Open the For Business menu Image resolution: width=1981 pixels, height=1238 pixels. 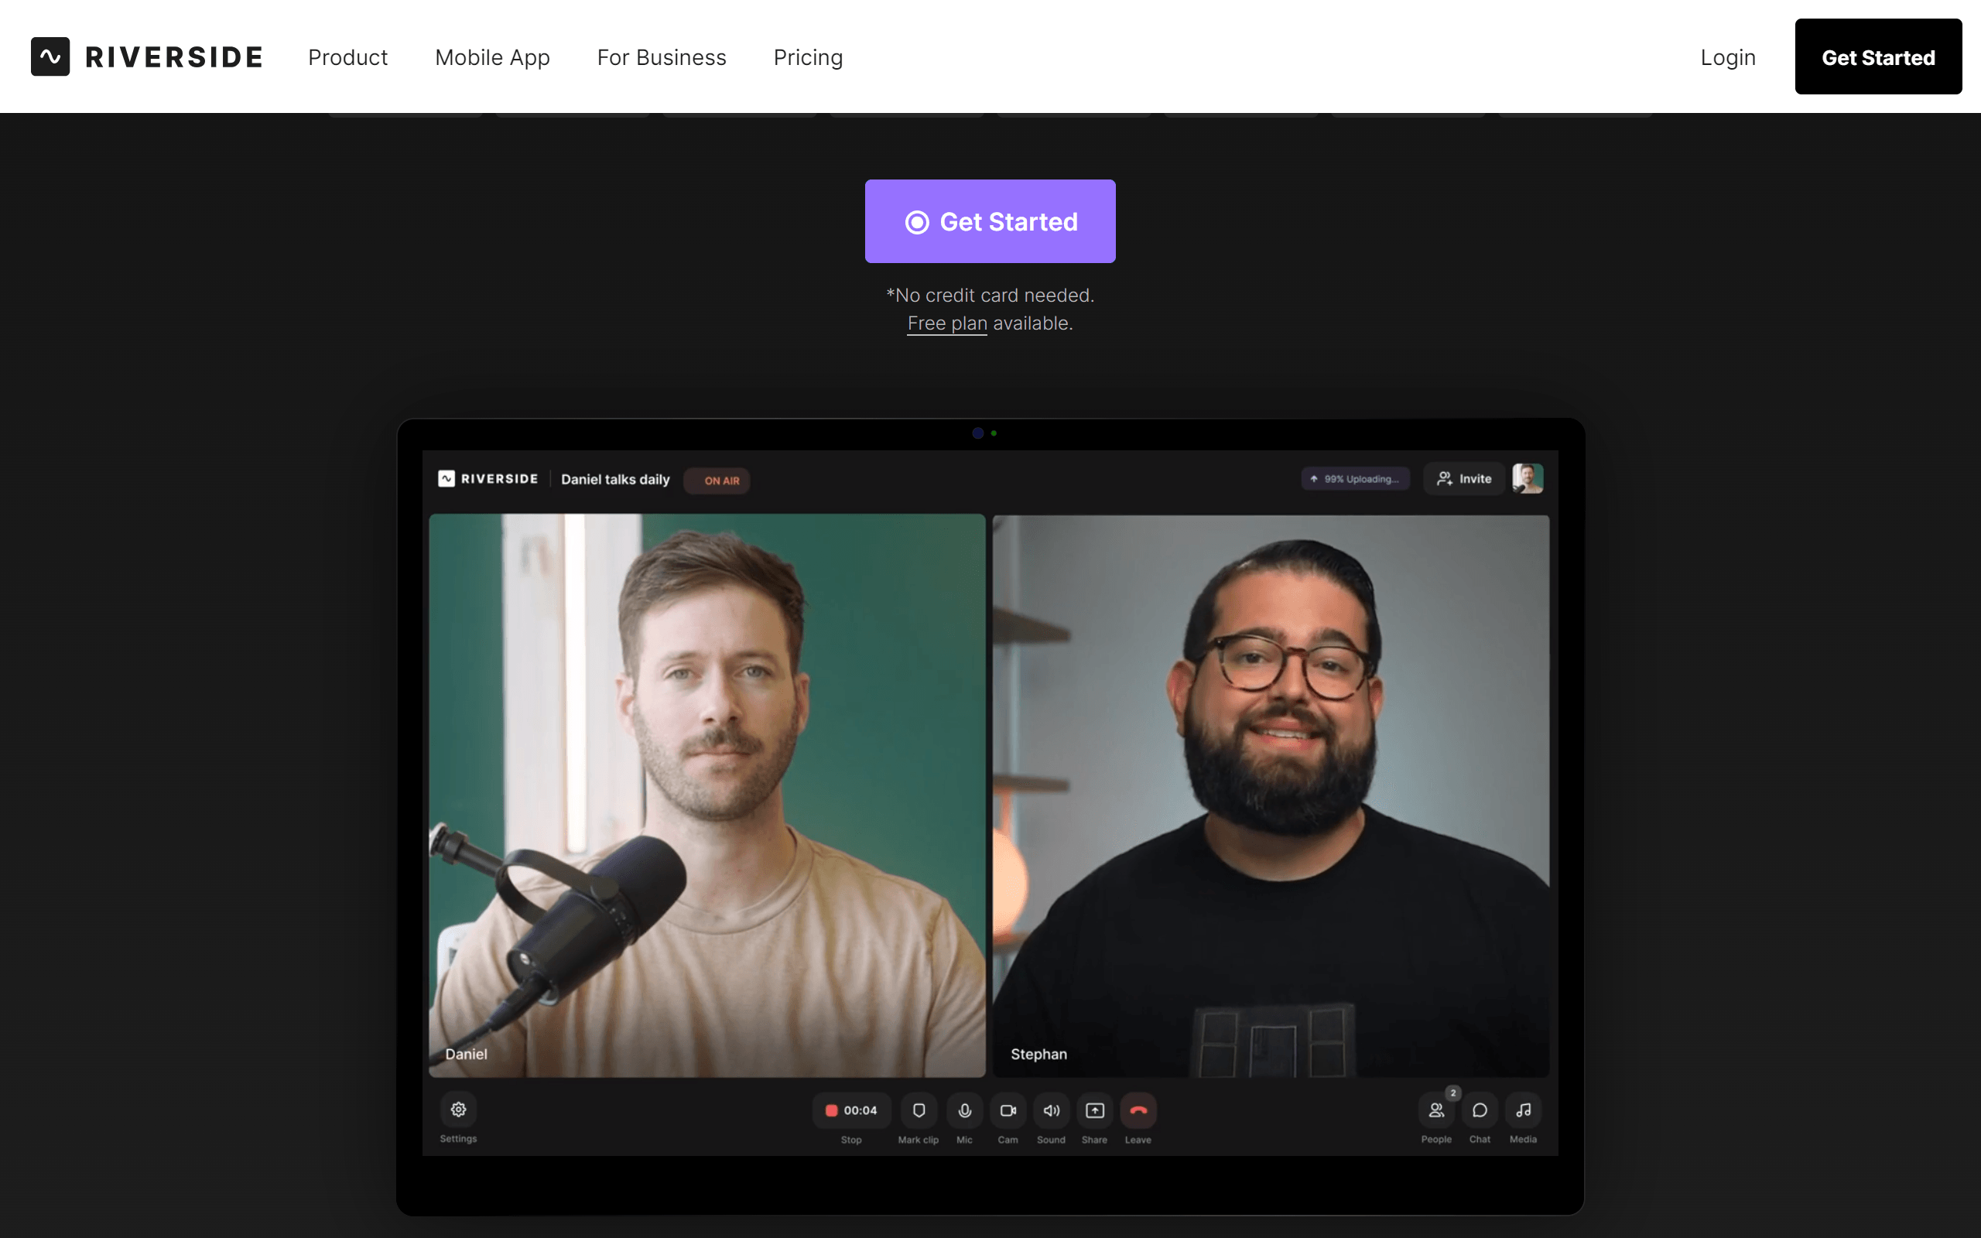click(662, 57)
